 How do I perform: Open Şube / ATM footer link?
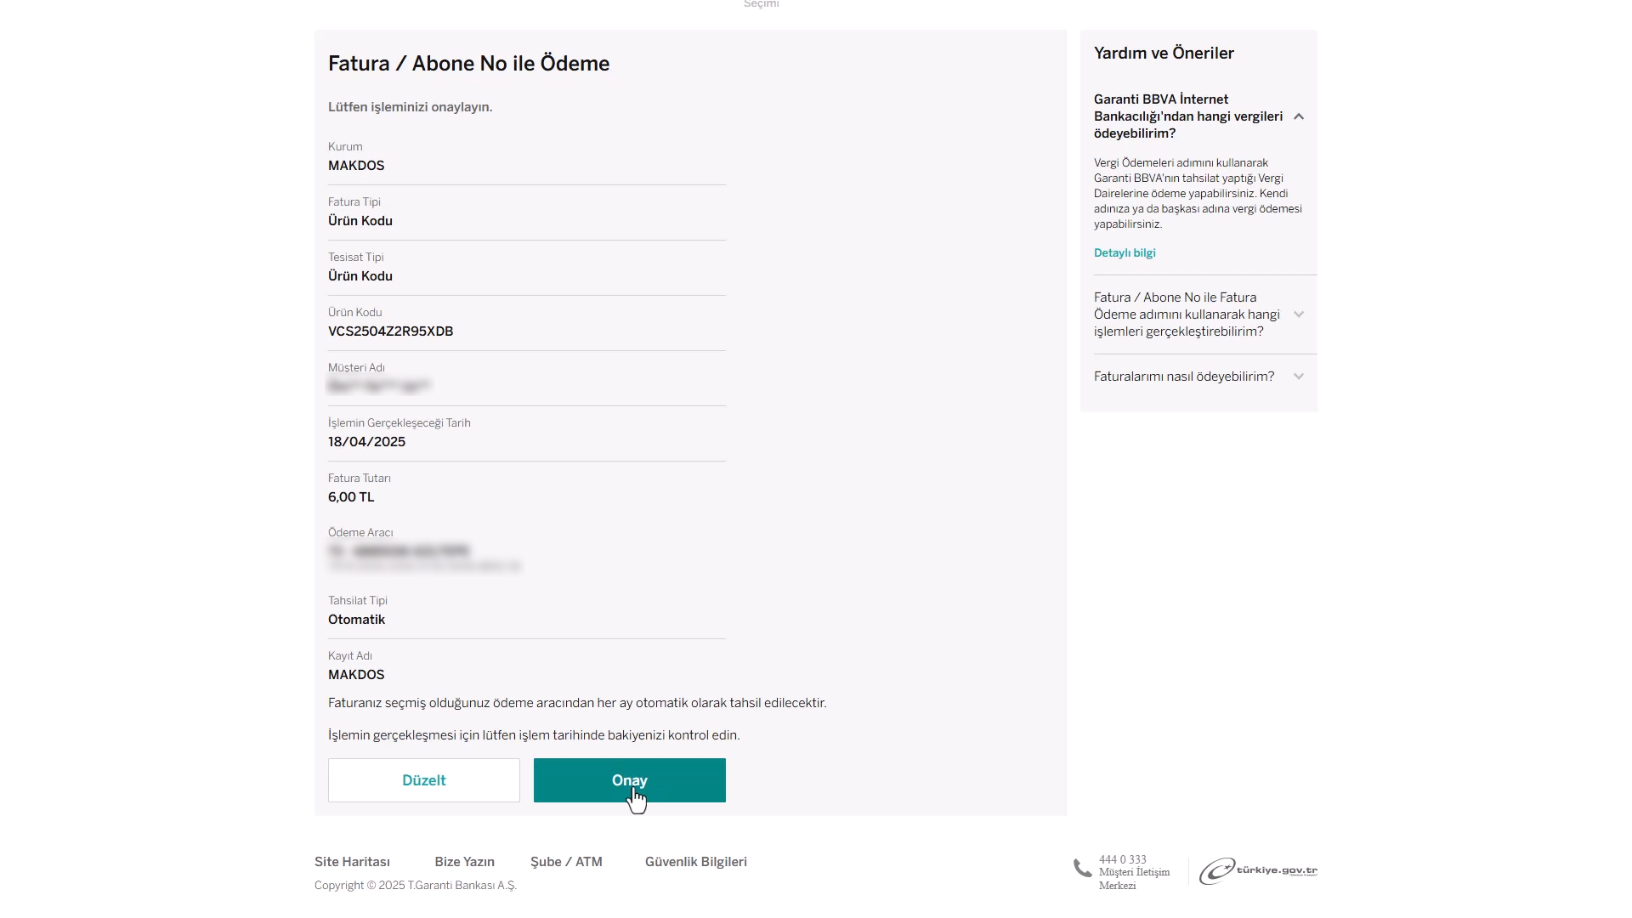[x=566, y=862]
